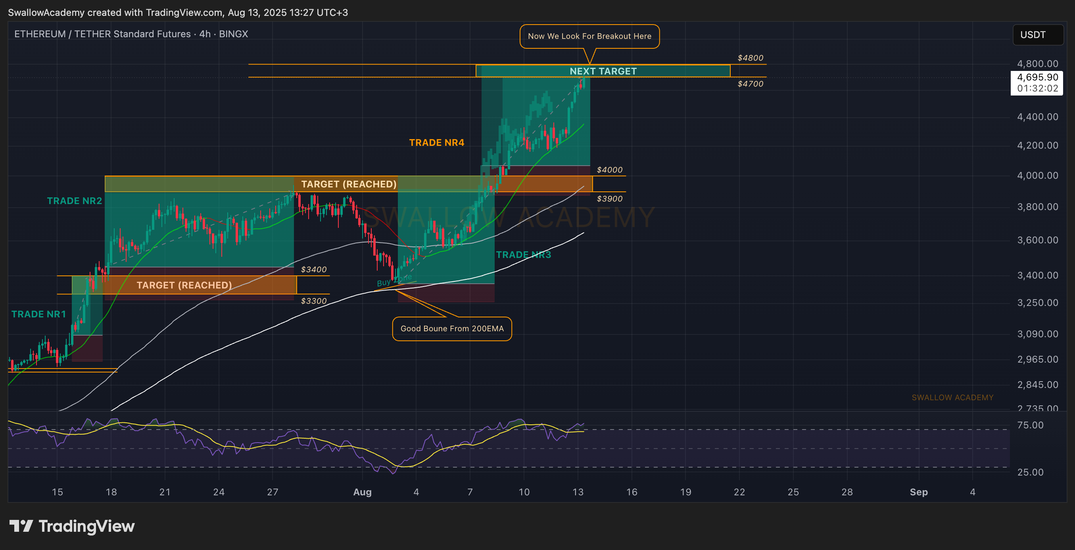Click the $3300 level label
This screenshot has width=1075, height=550.
click(314, 301)
